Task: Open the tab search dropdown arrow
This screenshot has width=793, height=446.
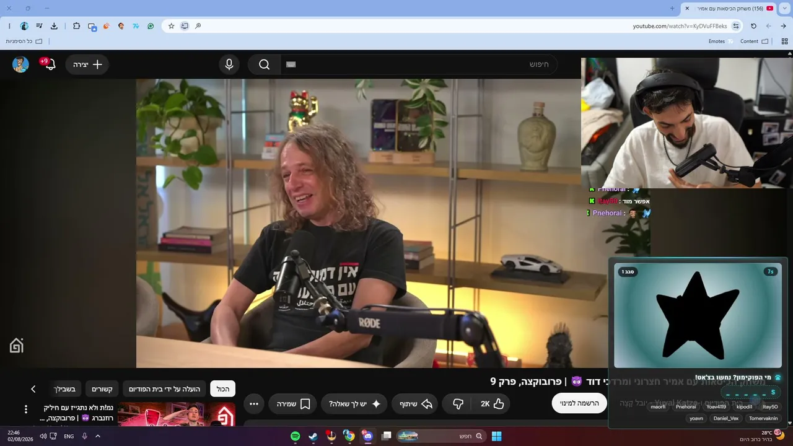Action: [x=784, y=8]
